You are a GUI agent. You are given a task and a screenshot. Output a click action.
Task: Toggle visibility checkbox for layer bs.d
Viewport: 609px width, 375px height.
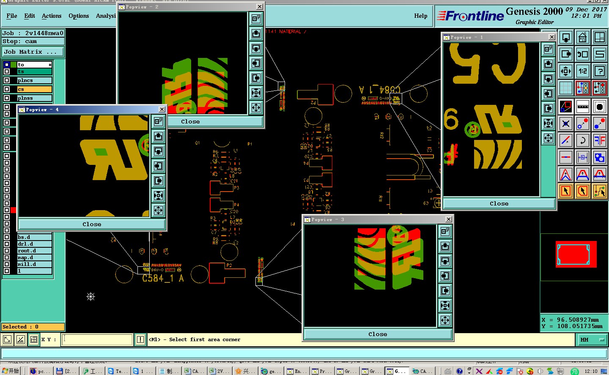click(x=7, y=237)
